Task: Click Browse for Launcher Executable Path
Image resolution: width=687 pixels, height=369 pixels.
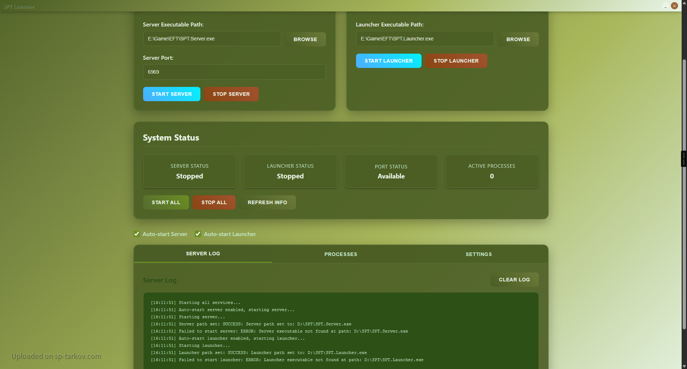Action: tap(518, 39)
